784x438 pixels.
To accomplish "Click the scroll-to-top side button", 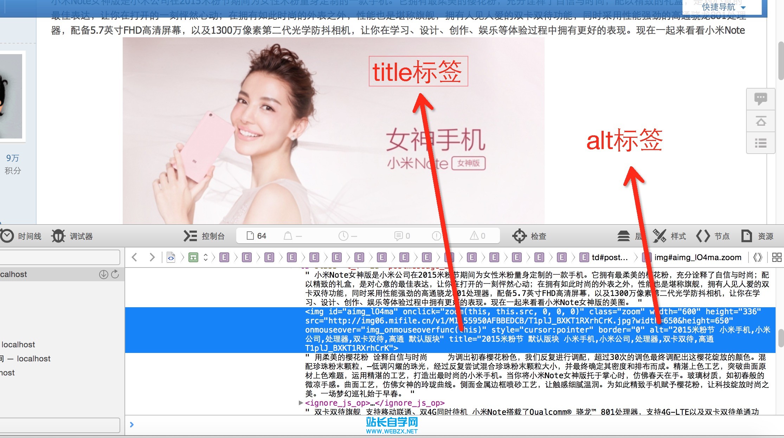I will tap(760, 121).
